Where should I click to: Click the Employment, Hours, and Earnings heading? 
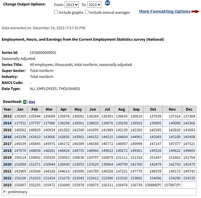(83, 39)
